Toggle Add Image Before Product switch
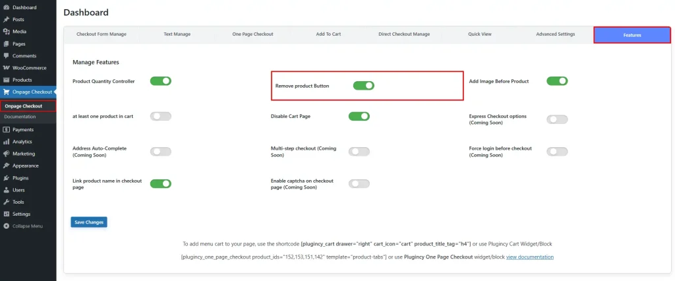The height and width of the screenshot is (281, 675). [x=557, y=81]
